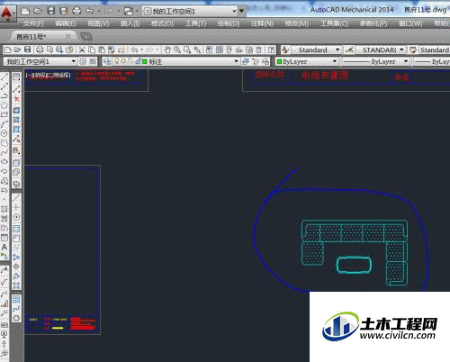Open the workspaces toolbar 我的工作空间1 dropdown
The height and width of the screenshot is (362, 450).
pyautogui.click(x=40, y=61)
